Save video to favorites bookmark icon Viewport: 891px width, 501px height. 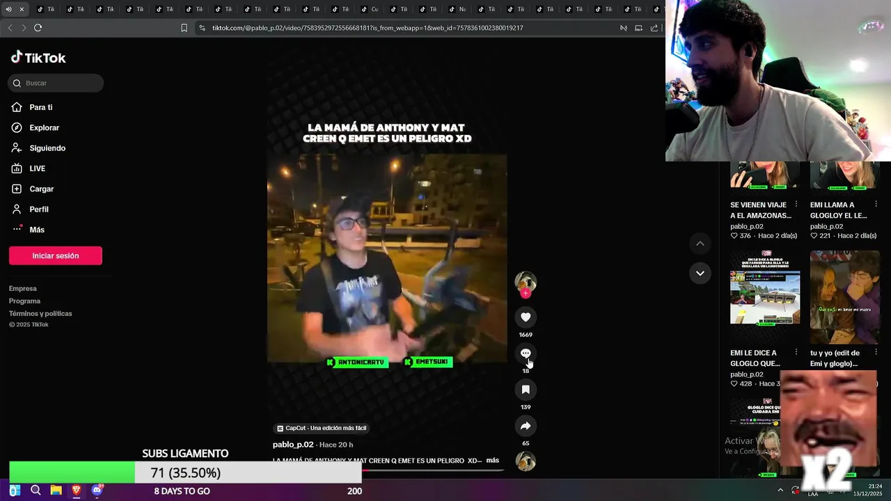pyautogui.click(x=526, y=390)
